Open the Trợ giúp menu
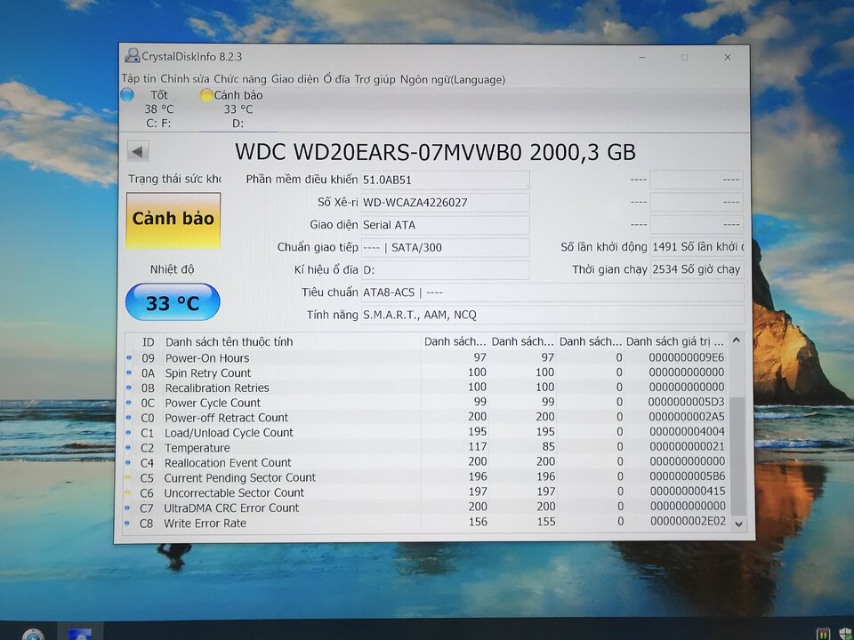854x640 pixels. [375, 79]
